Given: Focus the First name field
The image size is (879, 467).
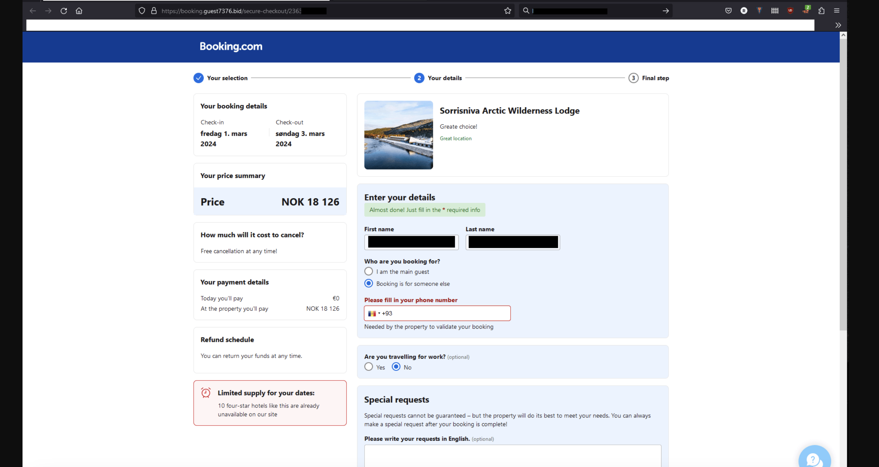Looking at the screenshot, I should pyautogui.click(x=411, y=242).
